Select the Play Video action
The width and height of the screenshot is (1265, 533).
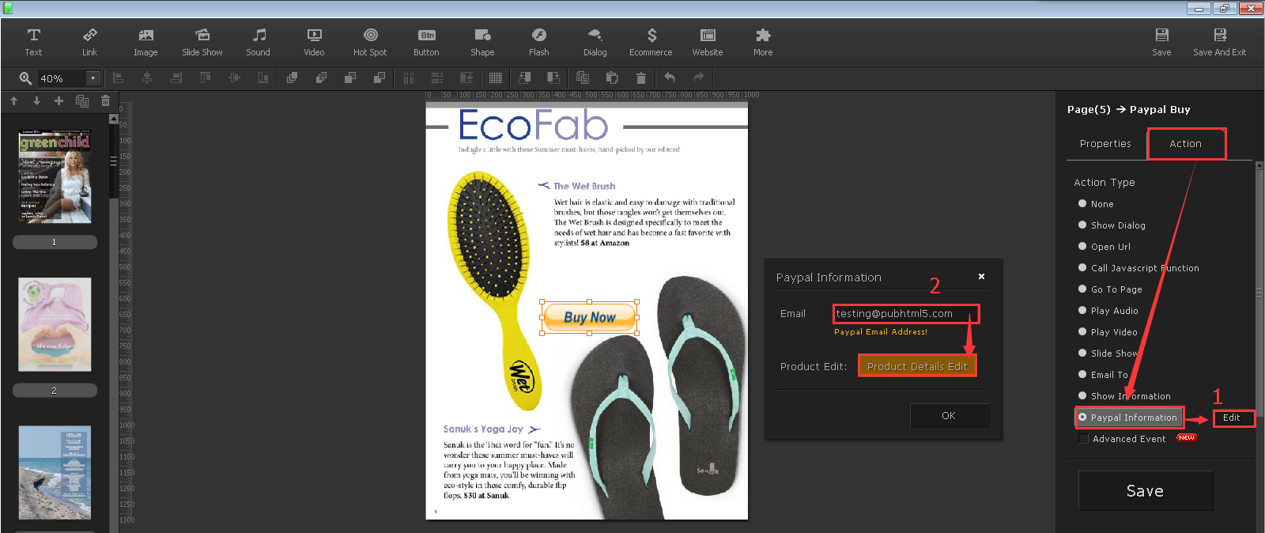[x=1108, y=332]
